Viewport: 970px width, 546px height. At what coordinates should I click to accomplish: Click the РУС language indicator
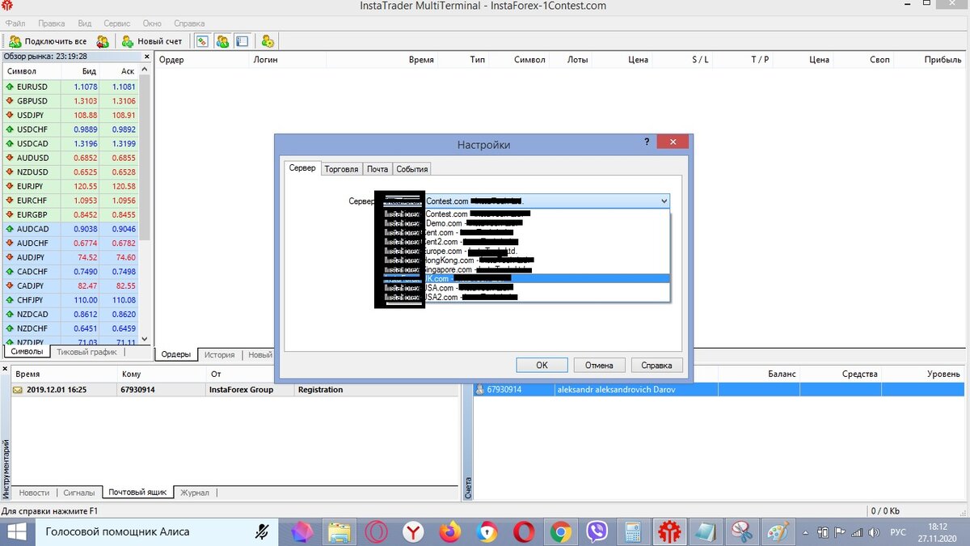(x=898, y=532)
